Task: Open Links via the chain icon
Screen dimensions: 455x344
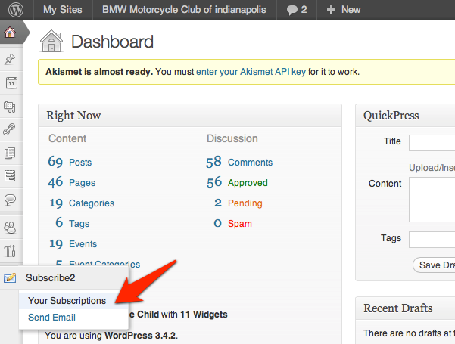Action: (9, 129)
